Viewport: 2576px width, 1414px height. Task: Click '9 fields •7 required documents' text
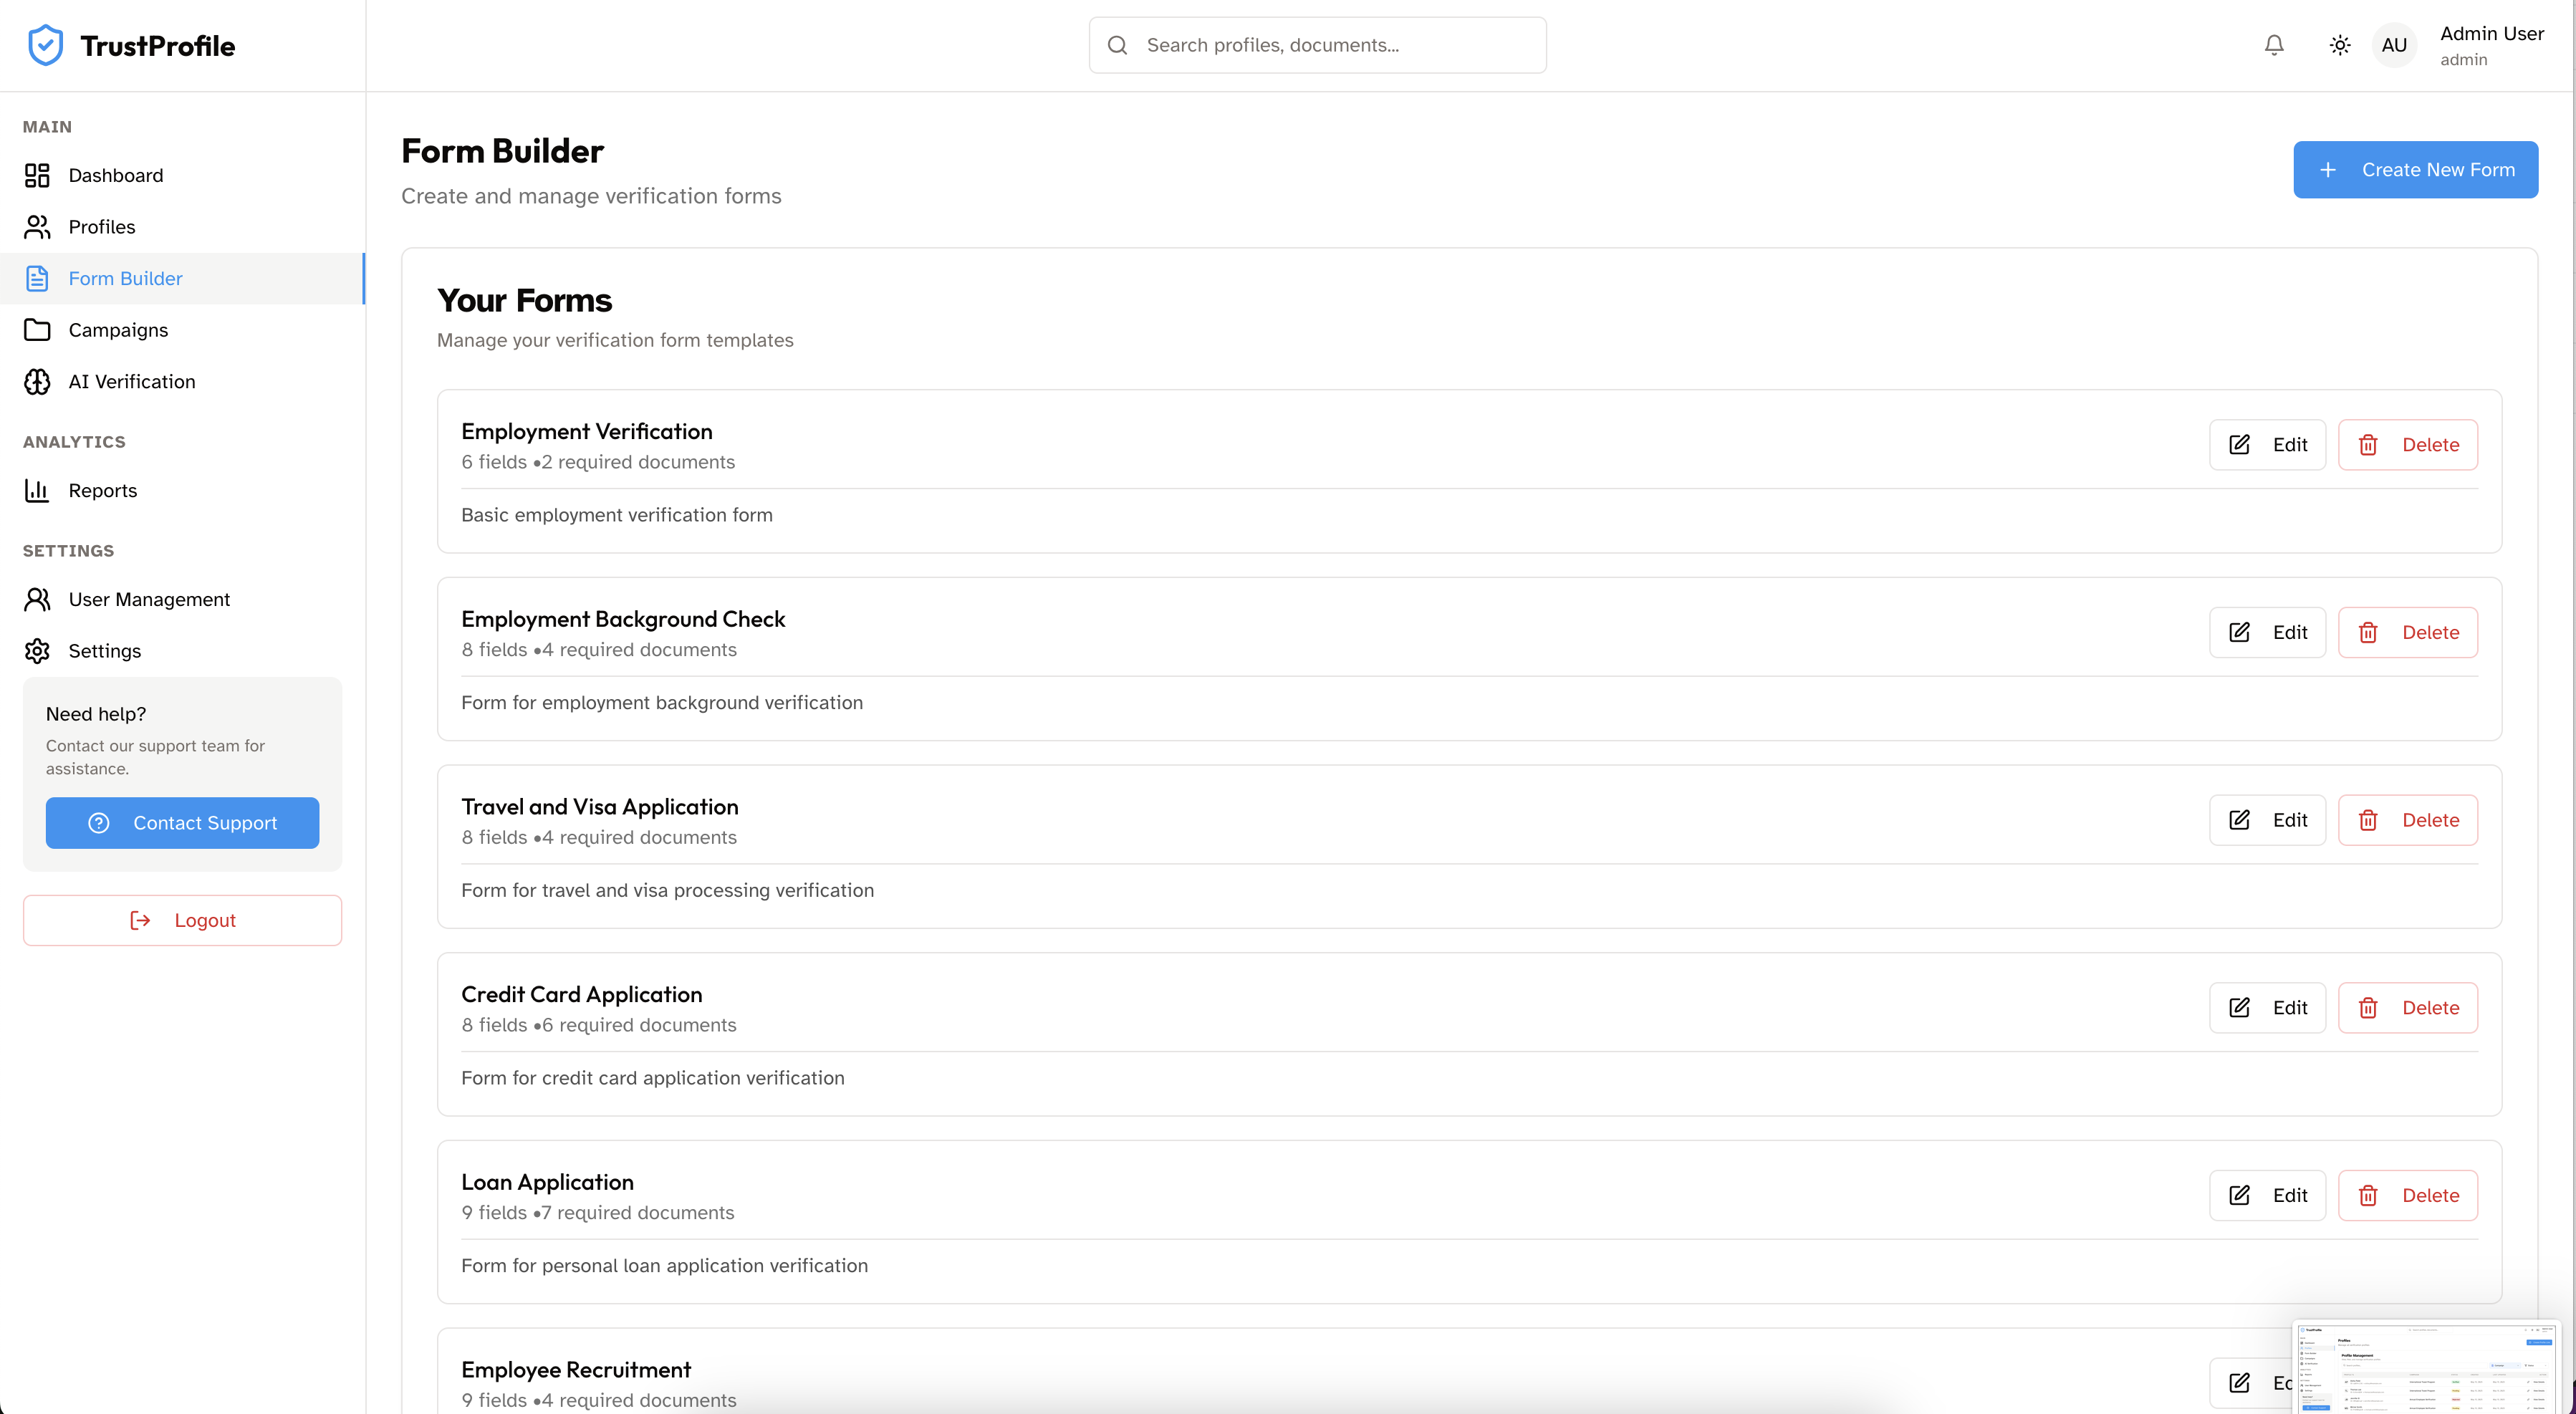598,1212
